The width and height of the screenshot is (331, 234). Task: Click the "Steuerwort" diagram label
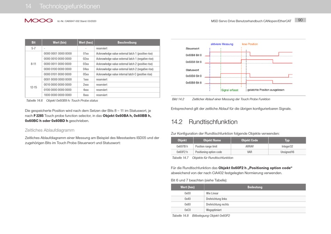(192, 48)
